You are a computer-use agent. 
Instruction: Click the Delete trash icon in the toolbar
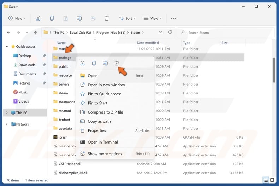click(106, 18)
